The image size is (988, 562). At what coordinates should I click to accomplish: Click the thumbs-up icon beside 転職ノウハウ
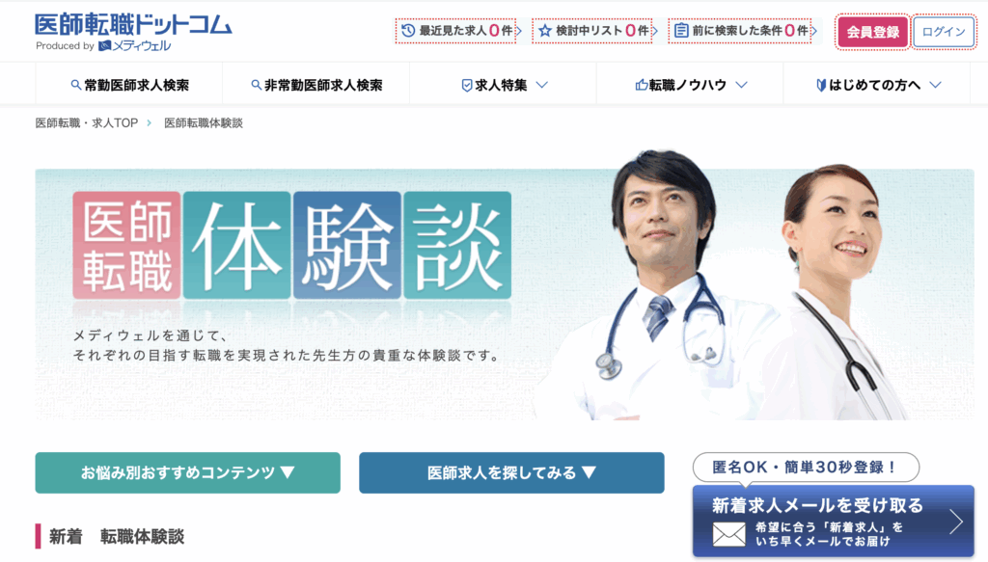click(642, 85)
